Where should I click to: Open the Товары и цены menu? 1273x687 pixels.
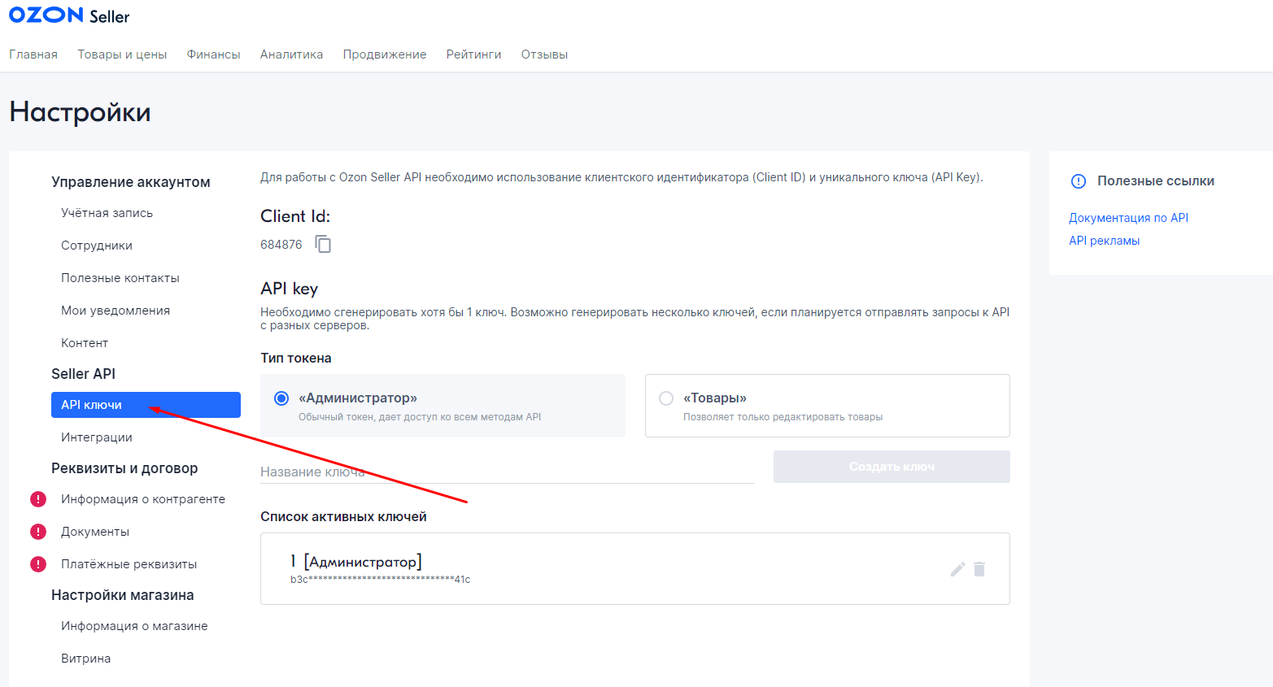122,54
